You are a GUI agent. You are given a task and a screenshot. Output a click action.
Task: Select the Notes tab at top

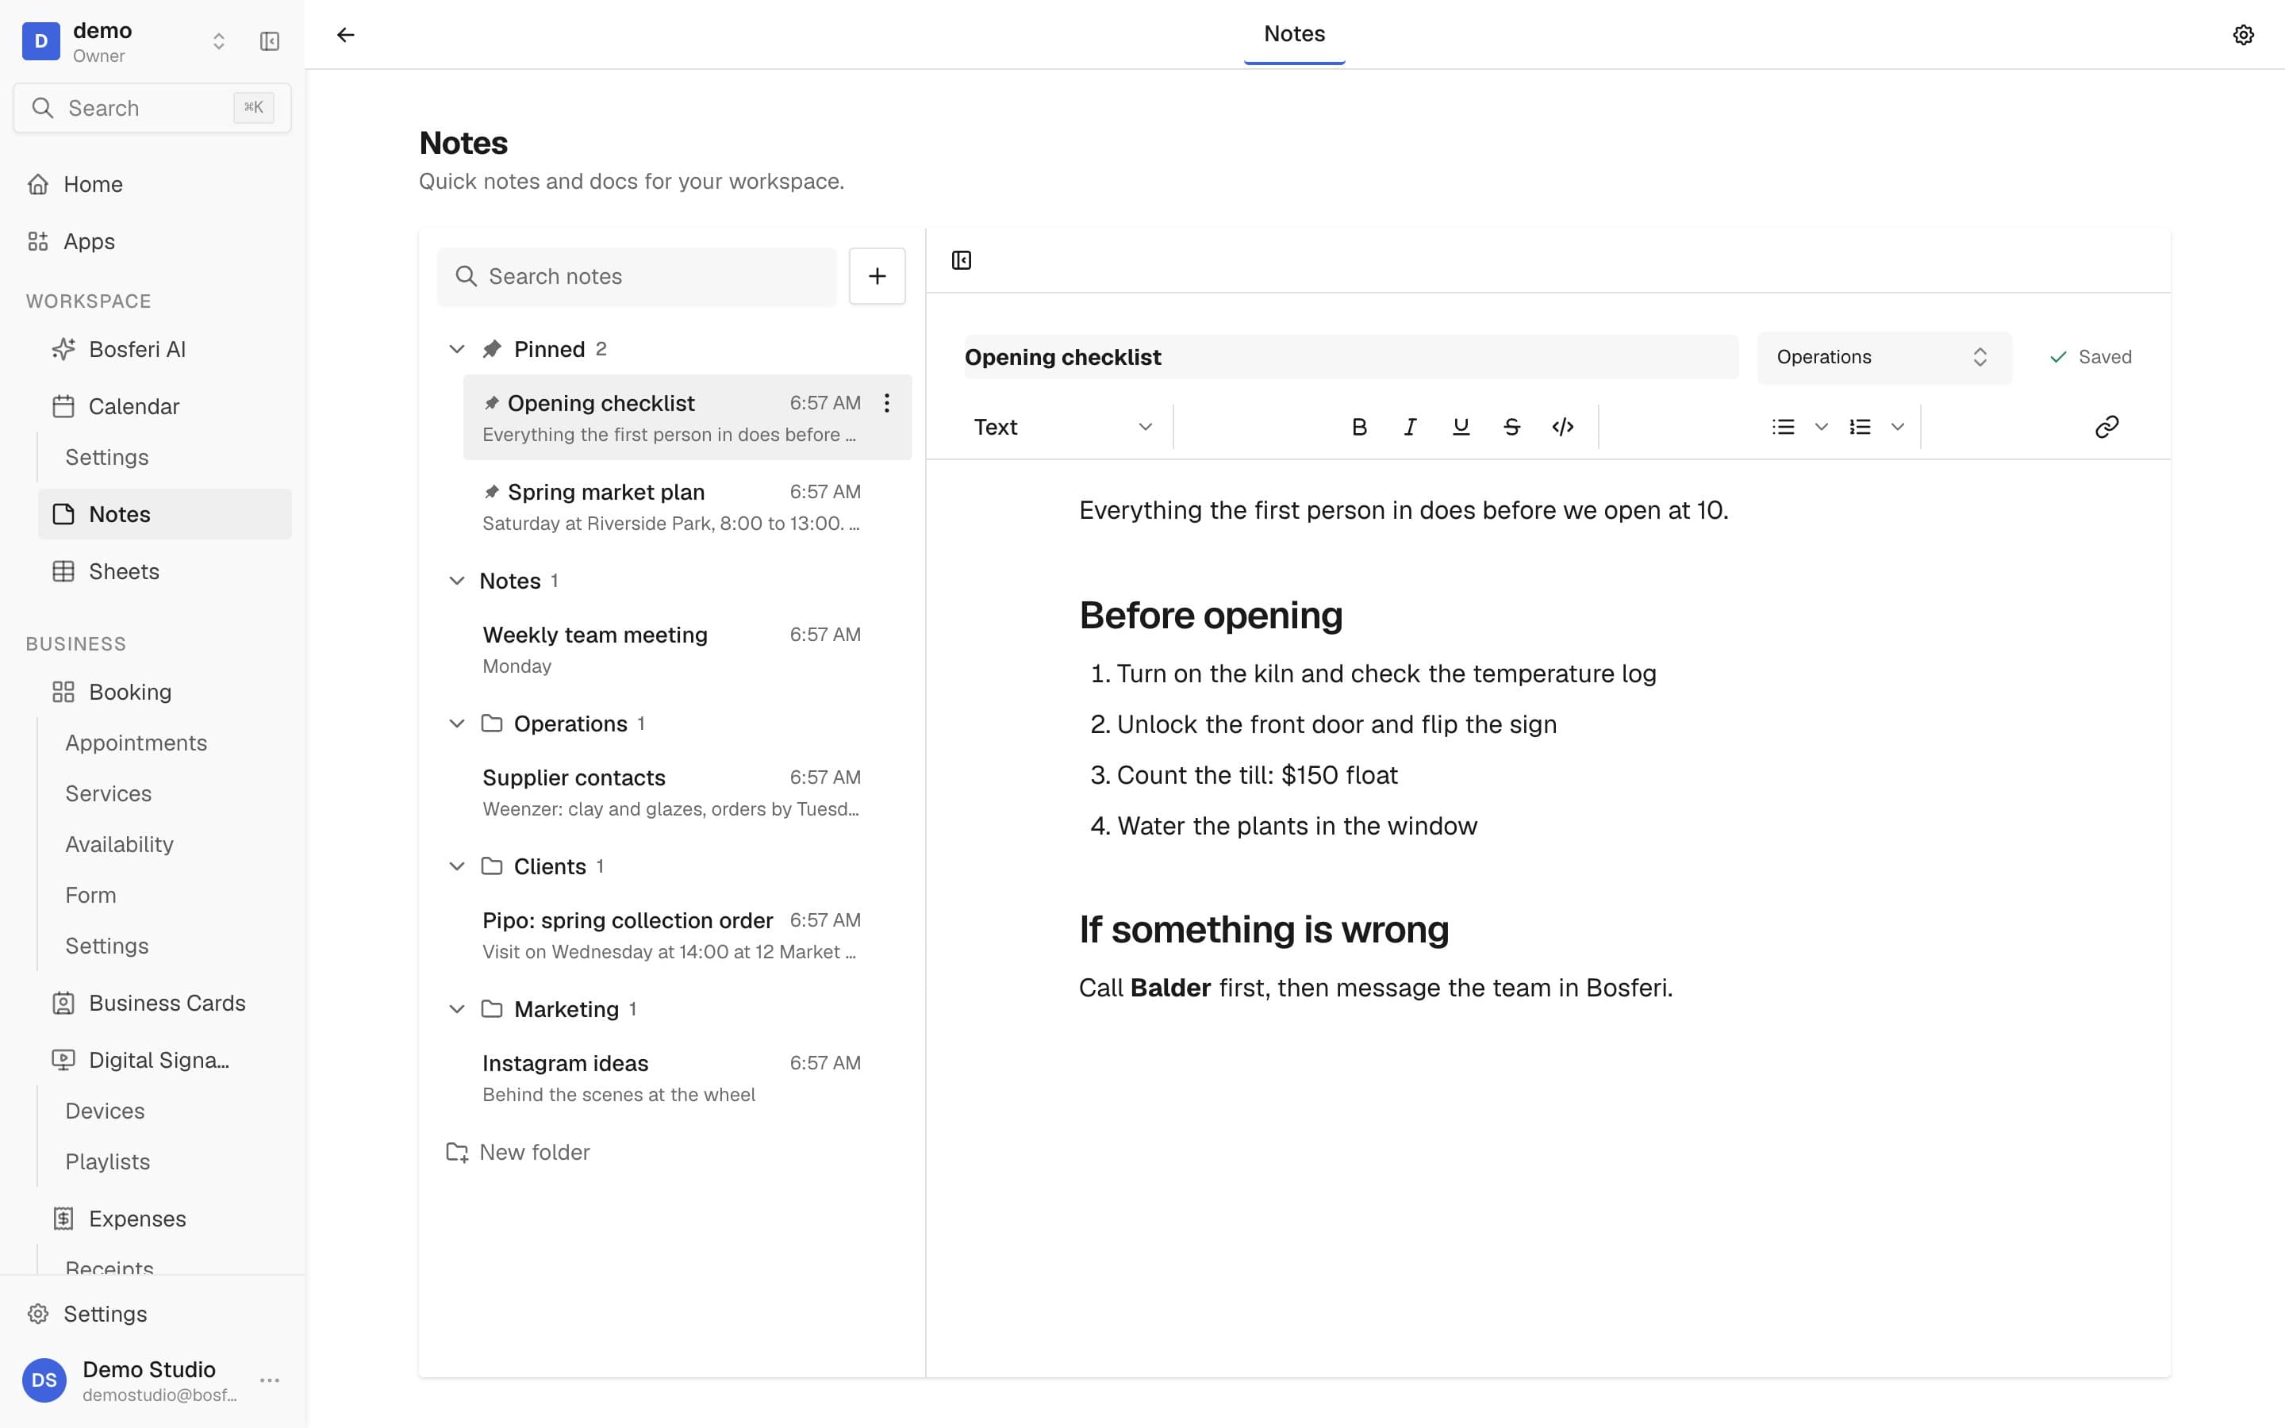[1293, 34]
